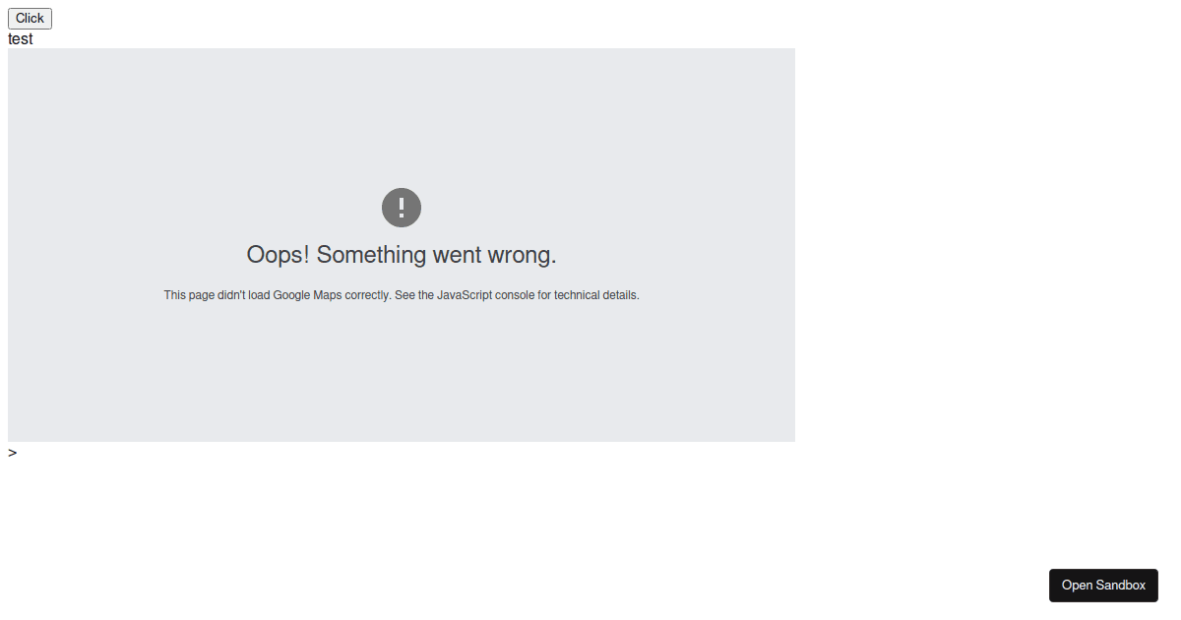Open the sandbox via Open Sandbox button
Screen dimensions: 1181x620
tap(1103, 585)
